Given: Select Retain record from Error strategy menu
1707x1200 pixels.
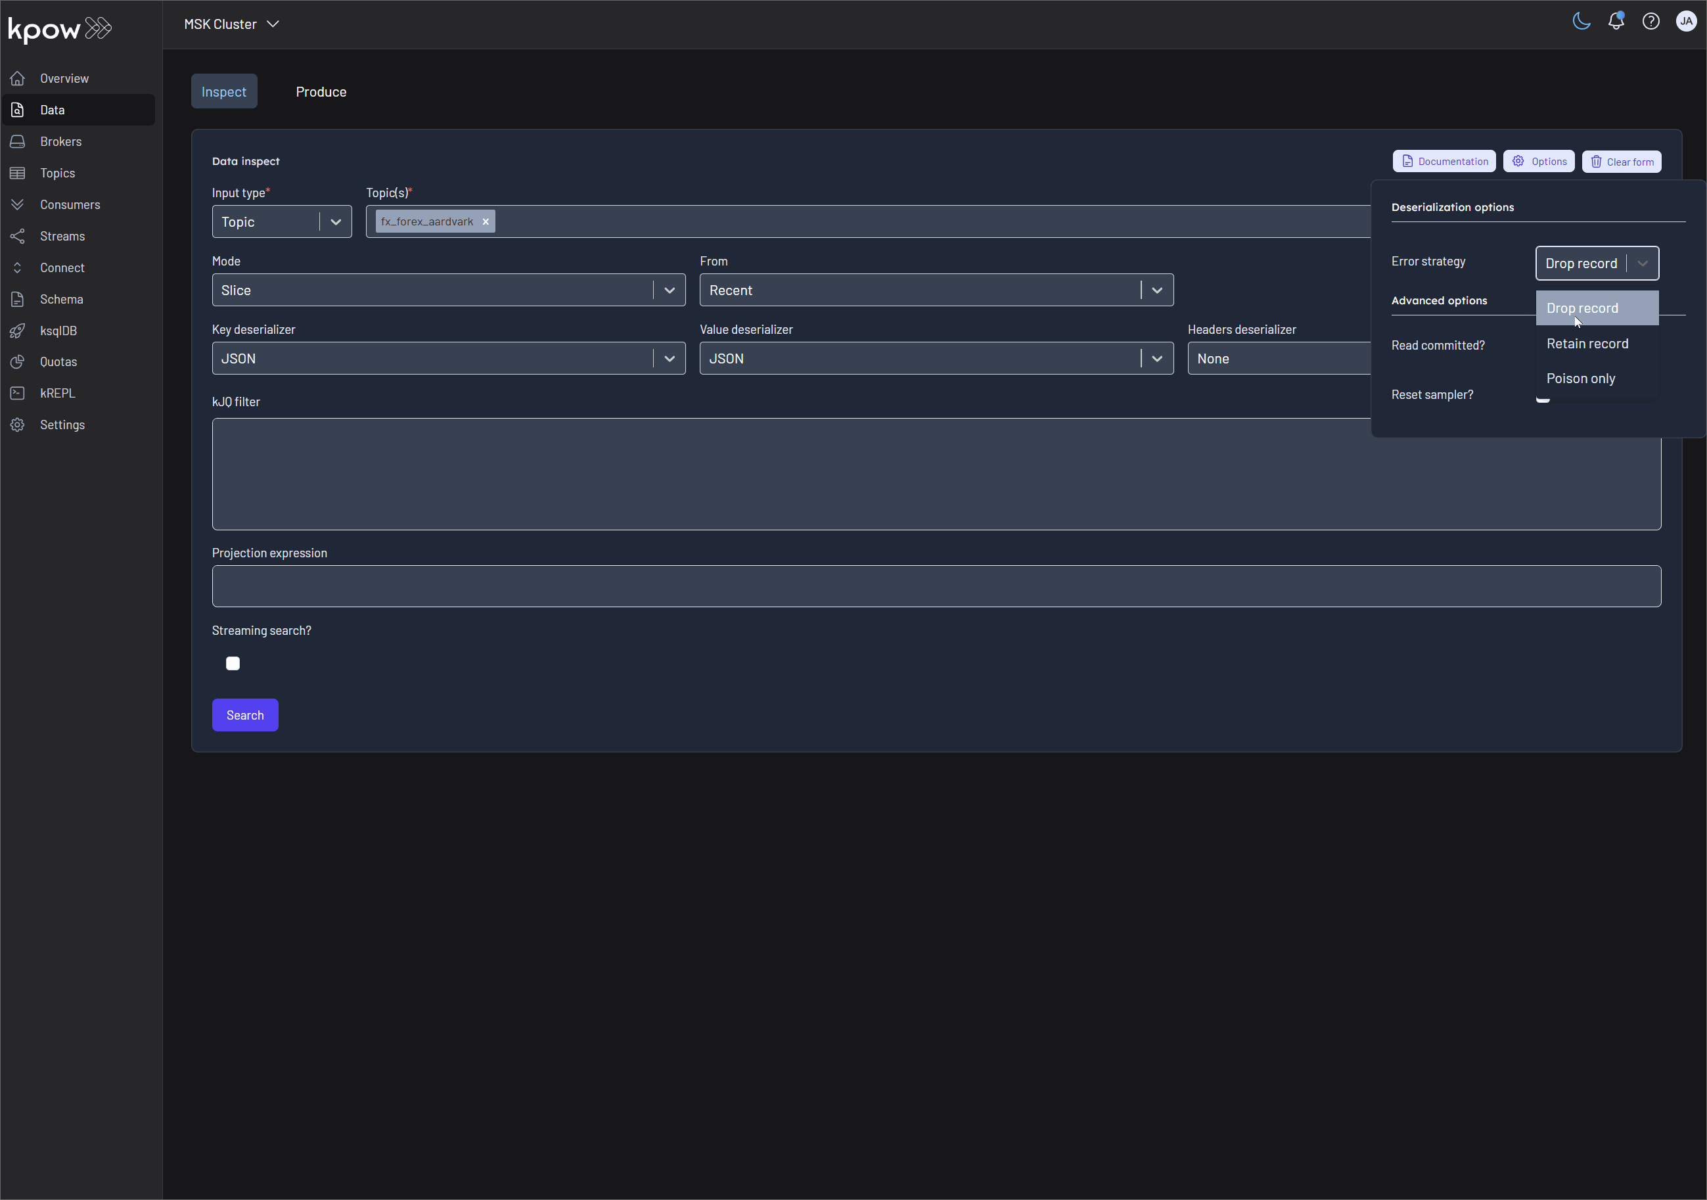Looking at the screenshot, I should [x=1587, y=343].
